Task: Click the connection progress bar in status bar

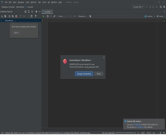Action: (124, 133)
